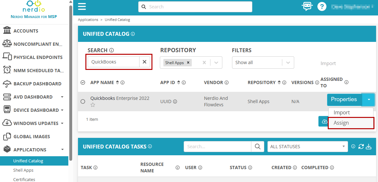Click the top global Search field
This screenshot has height=182, width=378.
click(195, 7)
